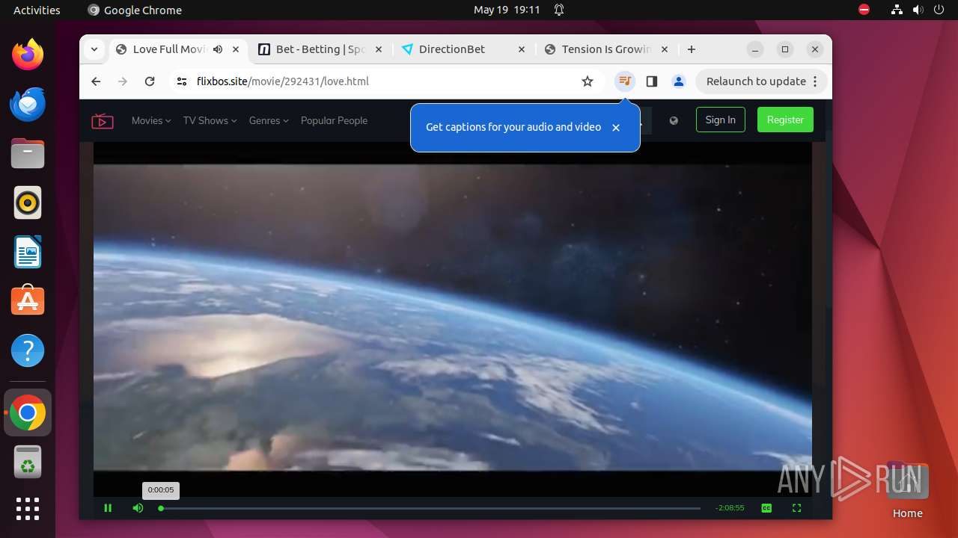958x538 pixels.
Task: Click the globe language icon
Action: [x=674, y=120]
